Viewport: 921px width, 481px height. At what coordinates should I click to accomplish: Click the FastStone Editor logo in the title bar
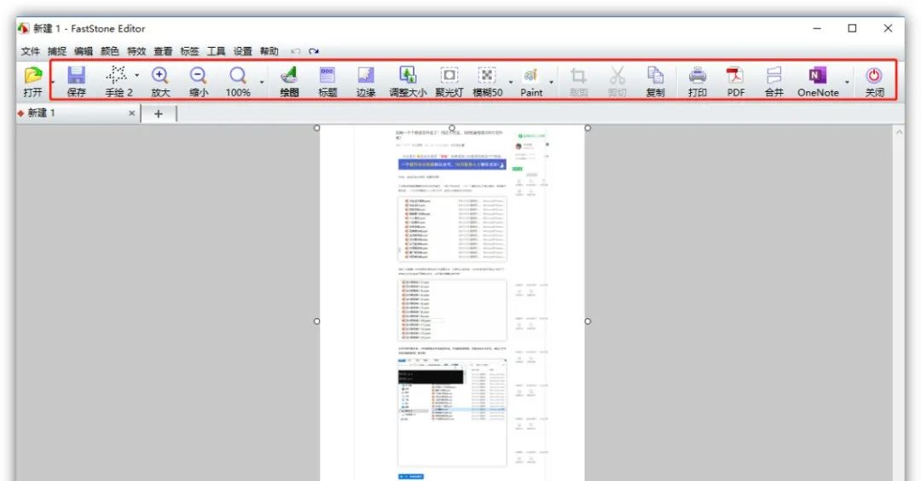coord(24,28)
